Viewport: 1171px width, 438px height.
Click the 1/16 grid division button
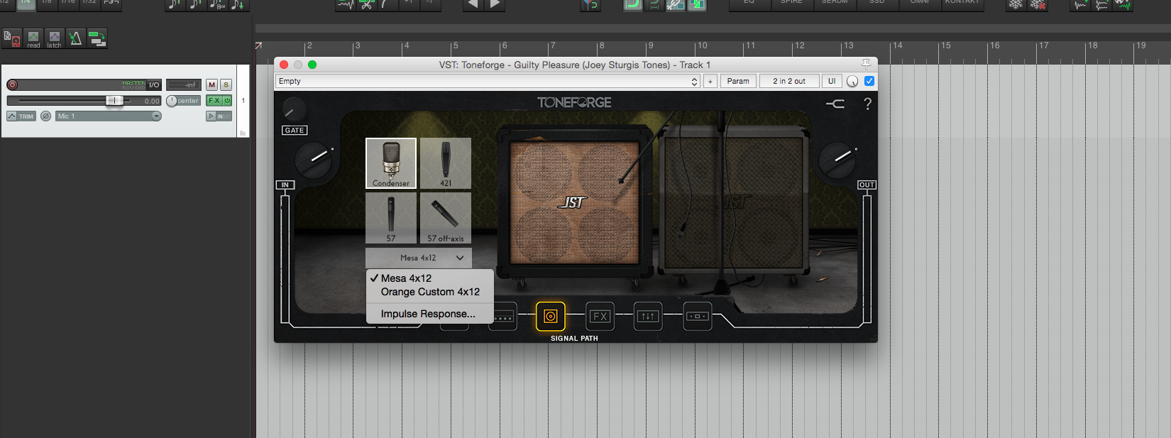pyautogui.click(x=67, y=4)
